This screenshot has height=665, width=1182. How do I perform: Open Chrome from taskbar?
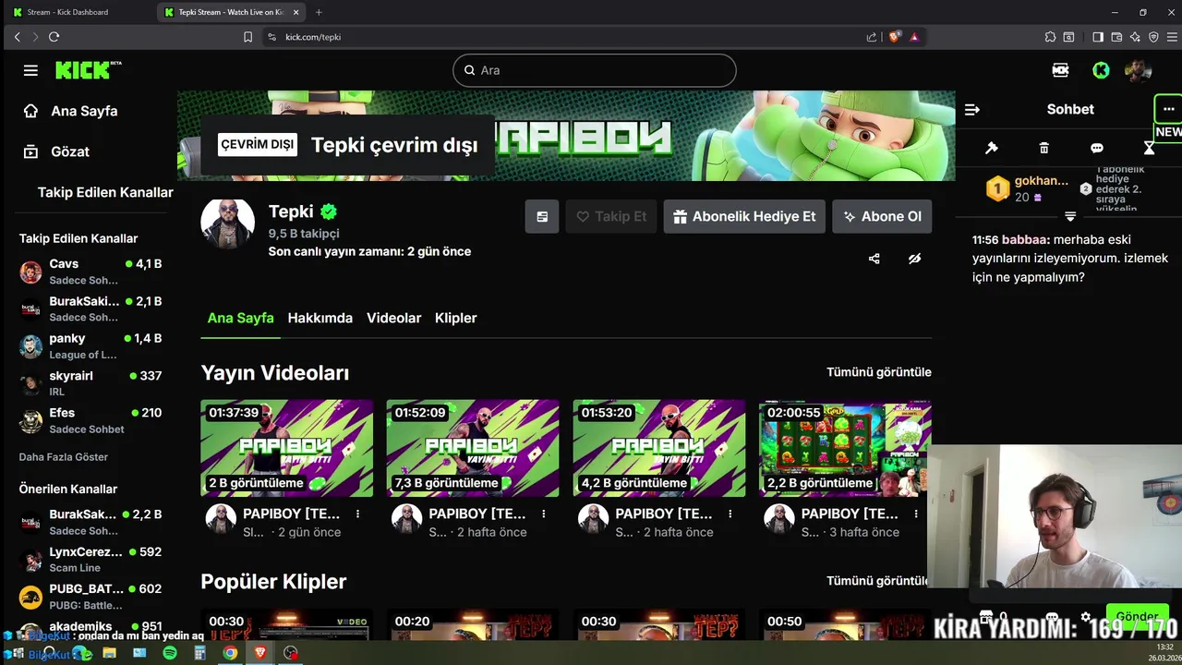230,653
